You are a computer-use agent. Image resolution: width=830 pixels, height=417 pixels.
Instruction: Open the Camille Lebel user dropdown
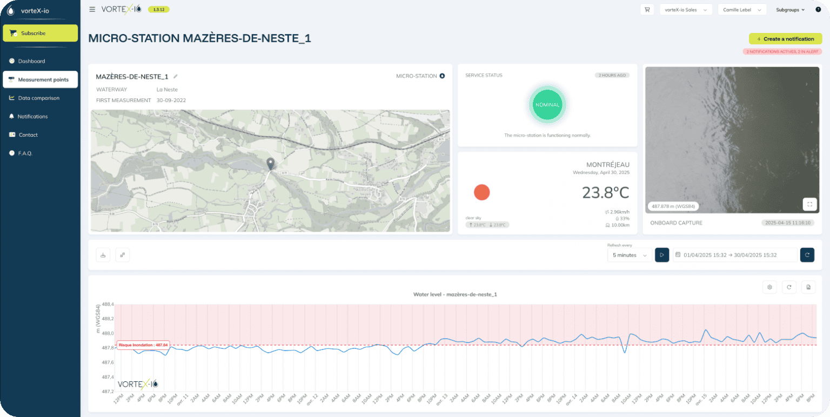(742, 9)
